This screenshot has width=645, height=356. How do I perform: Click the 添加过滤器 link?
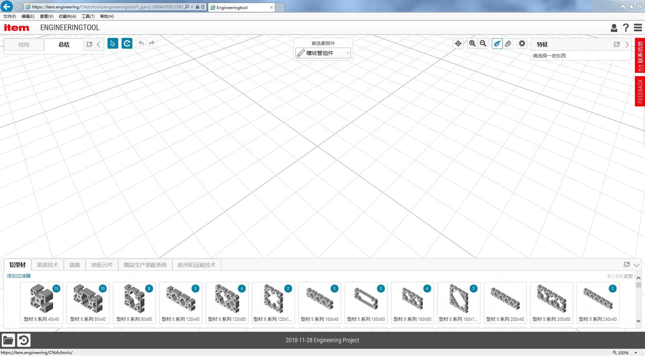point(19,276)
